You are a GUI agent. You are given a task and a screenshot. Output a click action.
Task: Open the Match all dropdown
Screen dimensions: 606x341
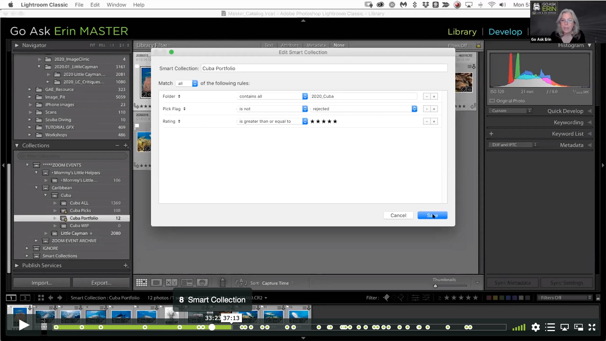pos(187,83)
